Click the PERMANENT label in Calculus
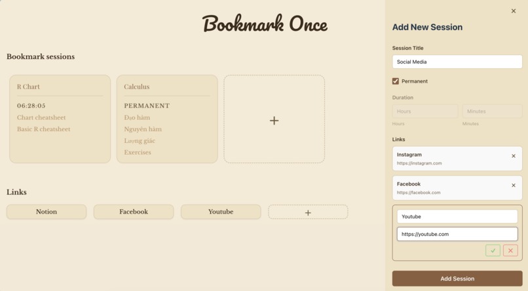Screen dimensions: 528x291 [147, 106]
